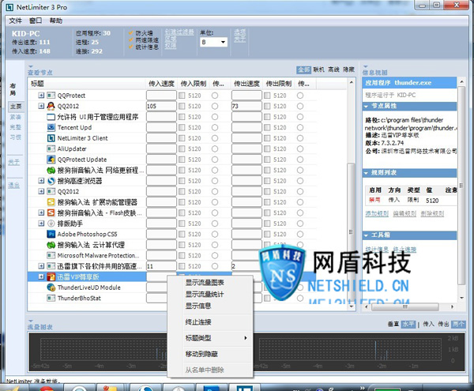Viewport: 474px width, 391px height.
Task: Select outgoing radio button for NetLimiter 3 Client
Action: tap(300, 138)
